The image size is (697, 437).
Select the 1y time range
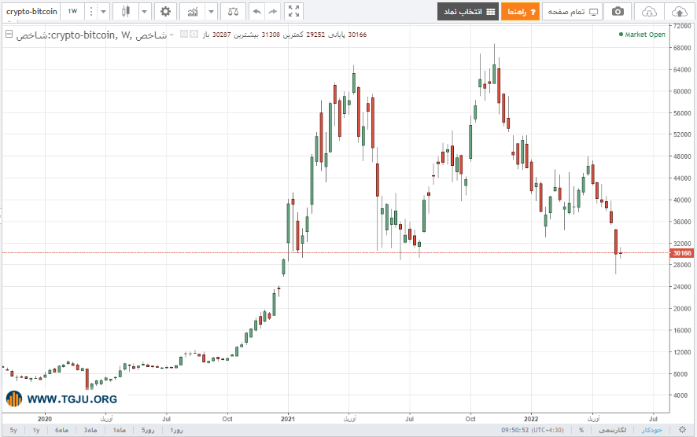coord(36,430)
